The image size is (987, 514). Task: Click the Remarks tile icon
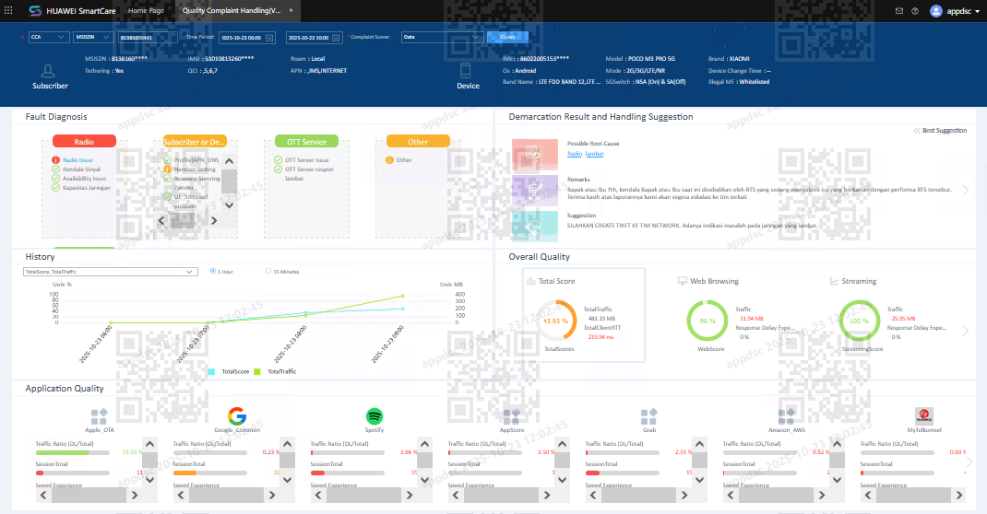[x=534, y=191]
